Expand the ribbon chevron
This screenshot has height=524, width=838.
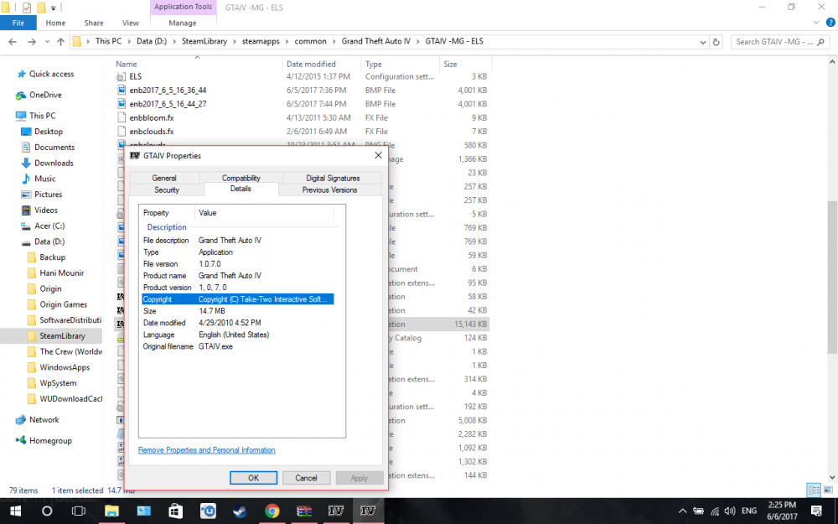pos(816,23)
